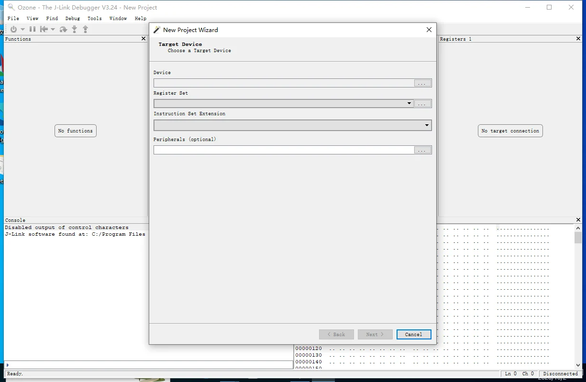The width and height of the screenshot is (586, 382).
Task: Click the memory address row 00000130
Action: pyautogui.click(x=309, y=355)
